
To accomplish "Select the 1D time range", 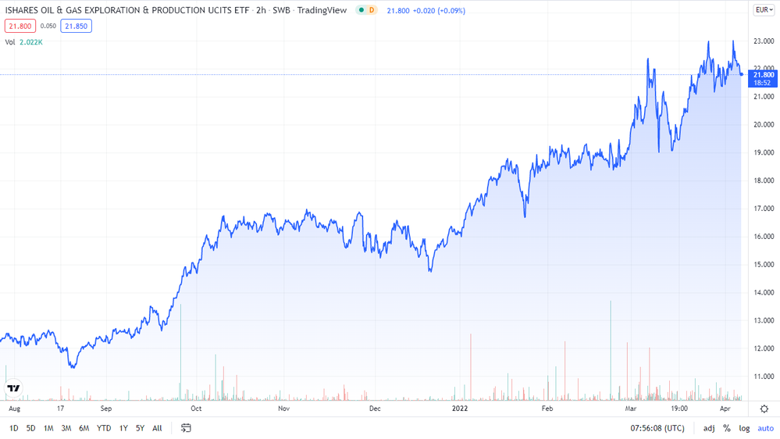I will (x=14, y=428).
